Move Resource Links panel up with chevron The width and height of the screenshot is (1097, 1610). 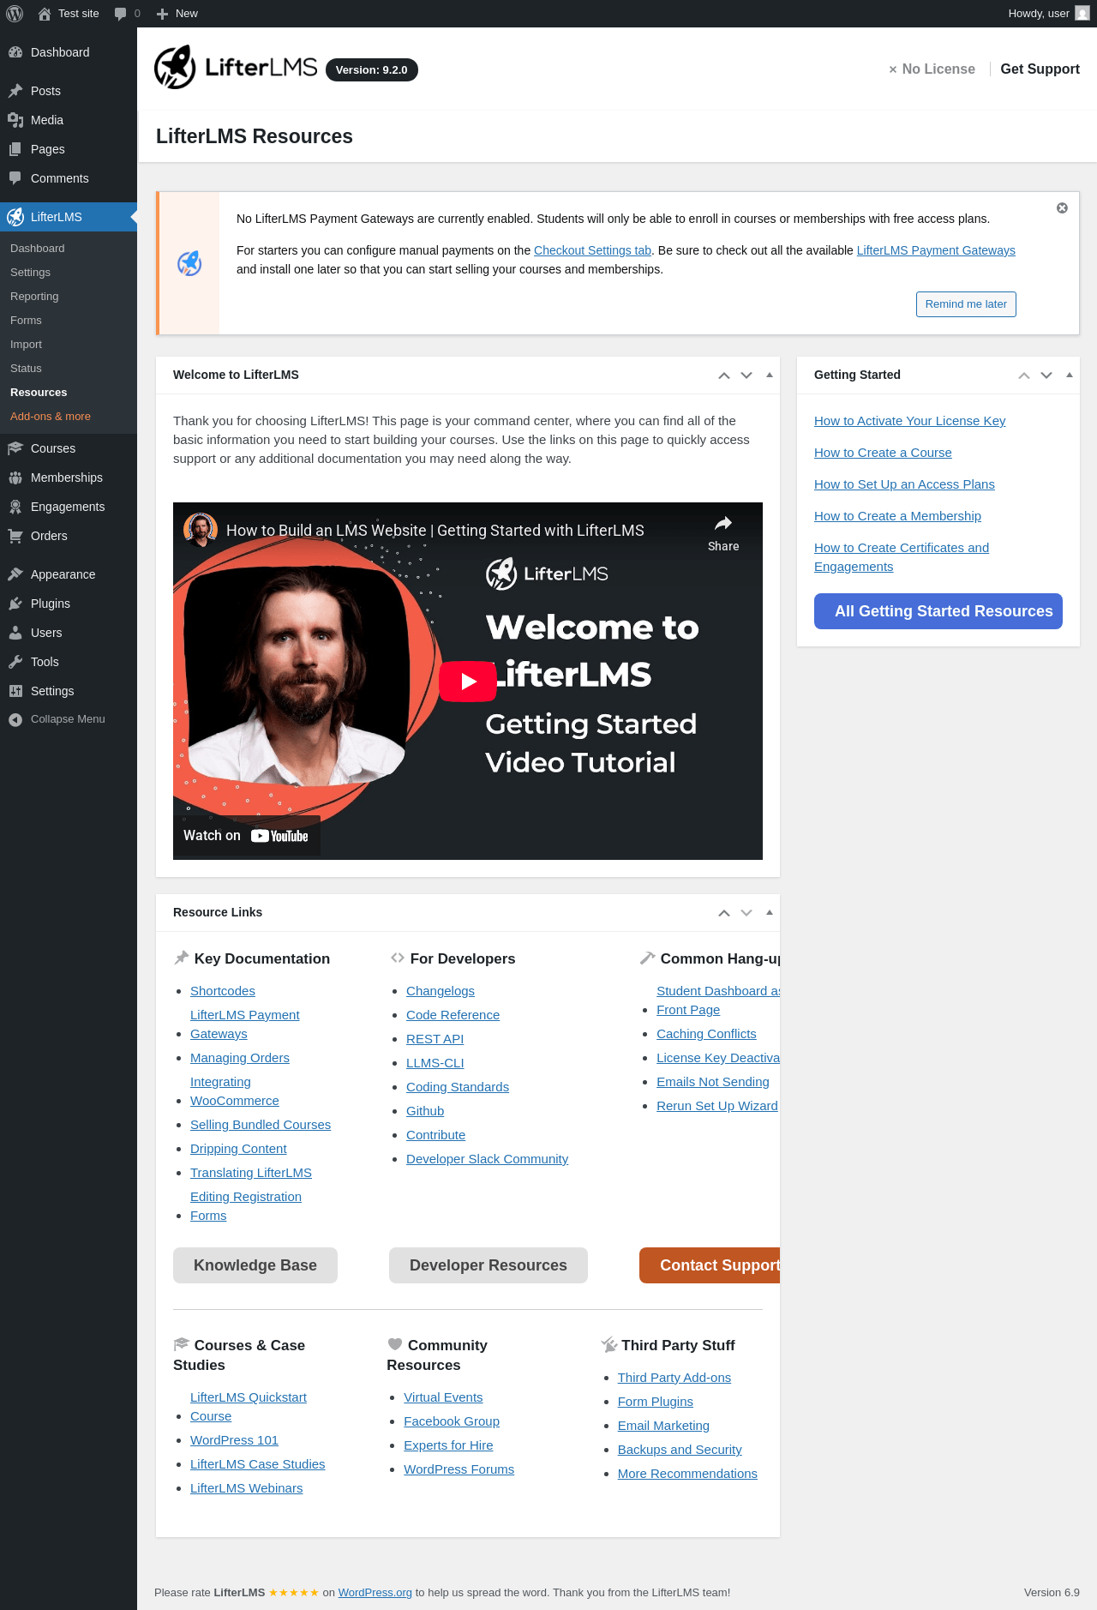click(724, 913)
